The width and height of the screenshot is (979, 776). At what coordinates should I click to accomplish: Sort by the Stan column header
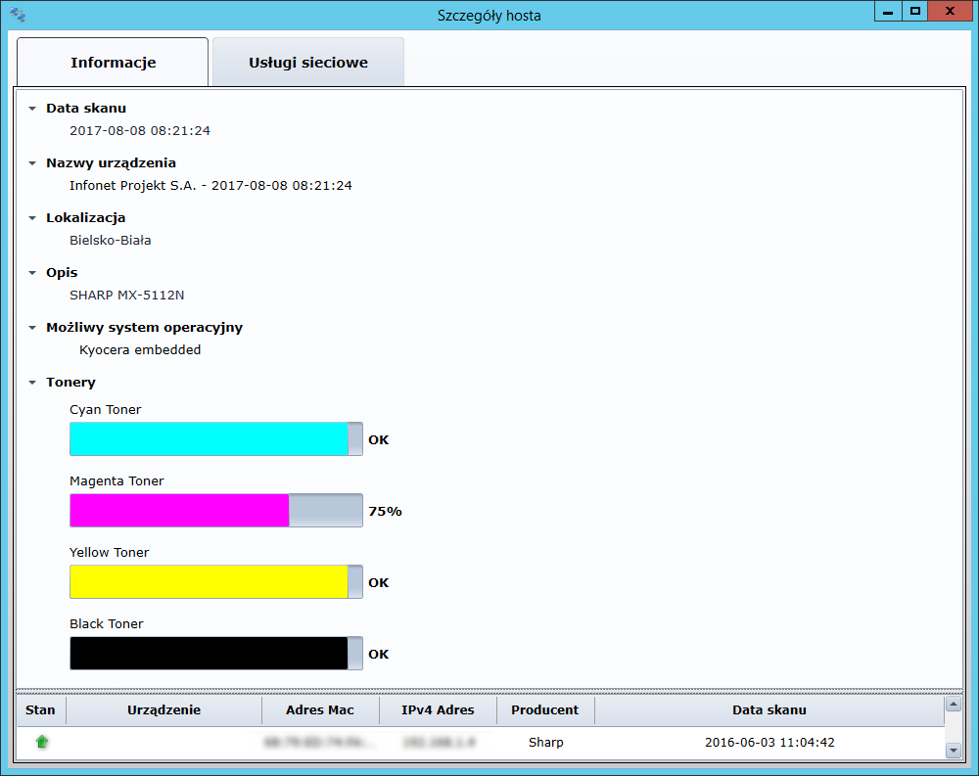pyautogui.click(x=40, y=710)
